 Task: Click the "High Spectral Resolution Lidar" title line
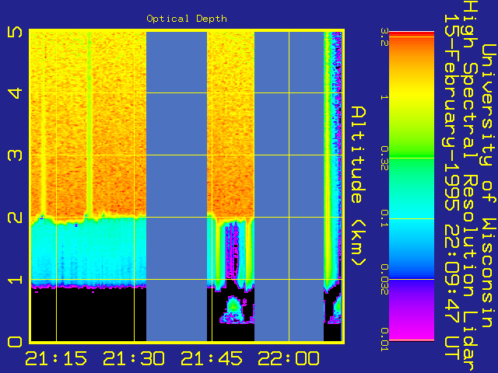[470, 186]
